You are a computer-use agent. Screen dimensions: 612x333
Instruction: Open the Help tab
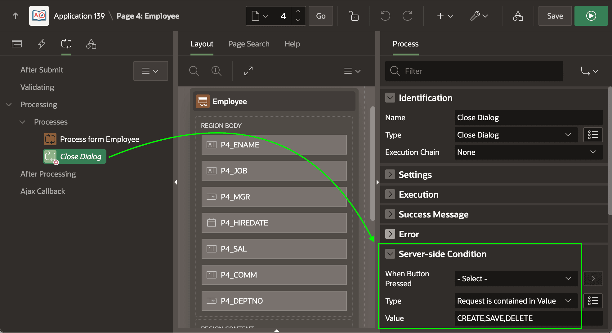pyautogui.click(x=292, y=44)
